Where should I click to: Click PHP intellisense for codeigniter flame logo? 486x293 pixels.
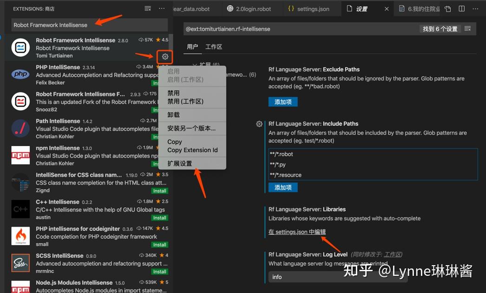click(20, 236)
